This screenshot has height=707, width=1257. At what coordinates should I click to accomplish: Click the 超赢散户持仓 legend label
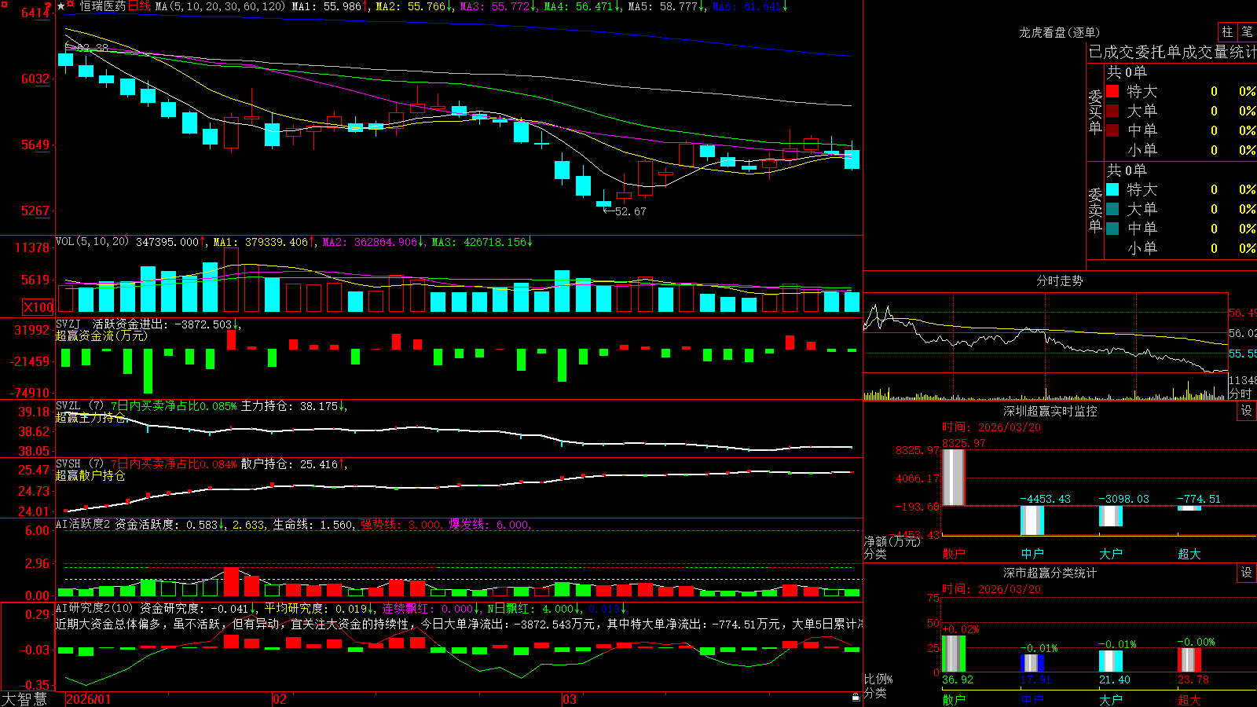tap(90, 475)
